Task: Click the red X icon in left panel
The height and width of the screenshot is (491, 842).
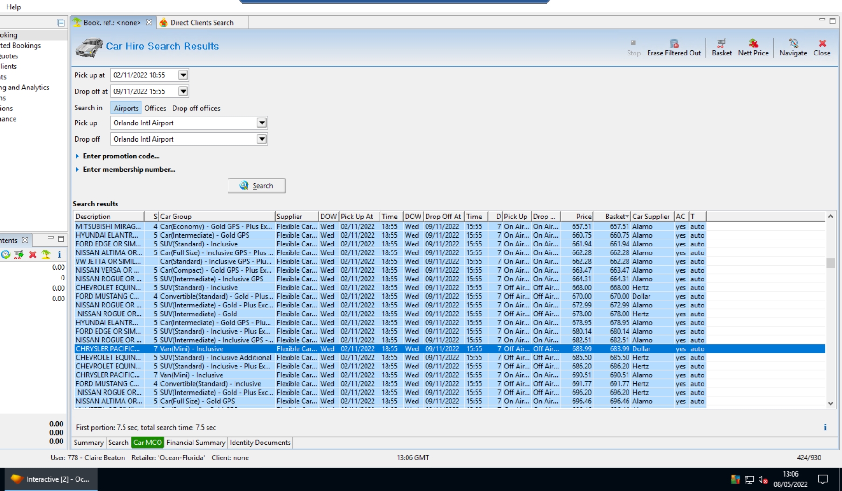Action: tap(33, 254)
